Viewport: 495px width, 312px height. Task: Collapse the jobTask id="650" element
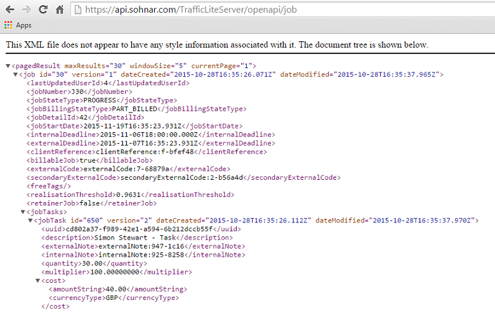click(30, 220)
